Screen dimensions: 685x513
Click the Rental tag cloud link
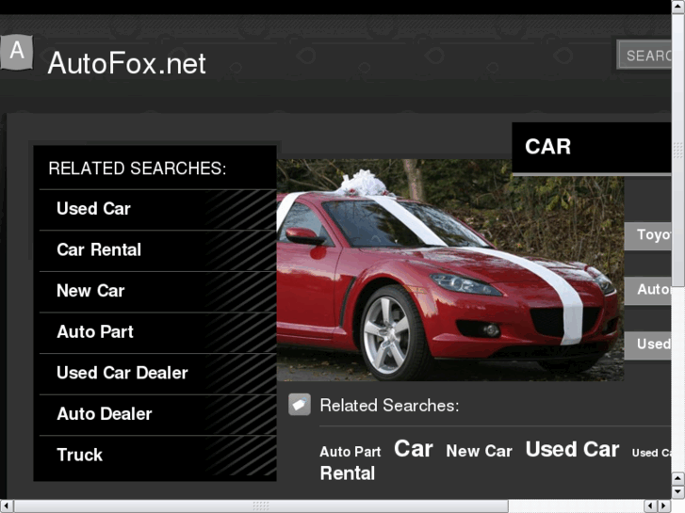click(348, 473)
